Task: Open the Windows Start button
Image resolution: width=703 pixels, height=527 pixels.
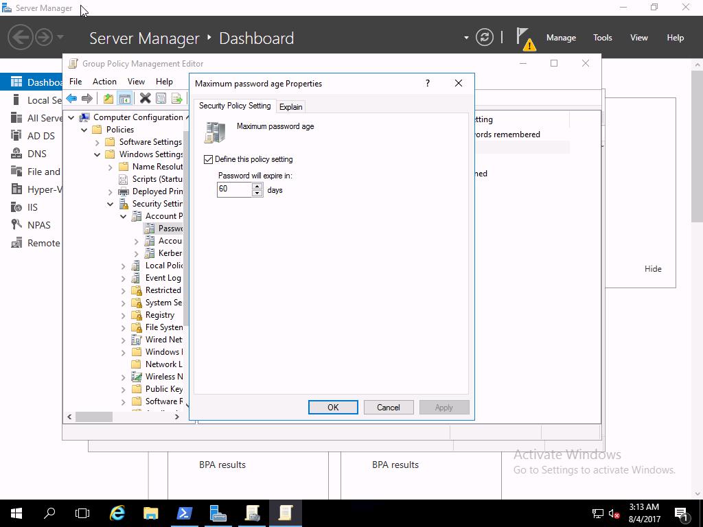Action: (16, 513)
